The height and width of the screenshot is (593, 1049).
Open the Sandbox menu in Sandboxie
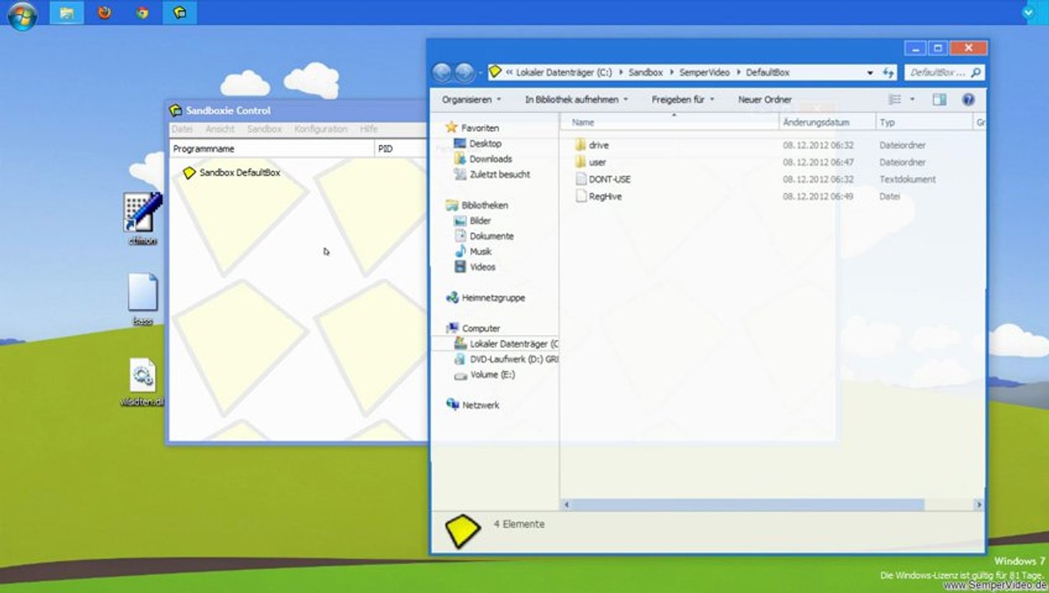click(264, 129)
